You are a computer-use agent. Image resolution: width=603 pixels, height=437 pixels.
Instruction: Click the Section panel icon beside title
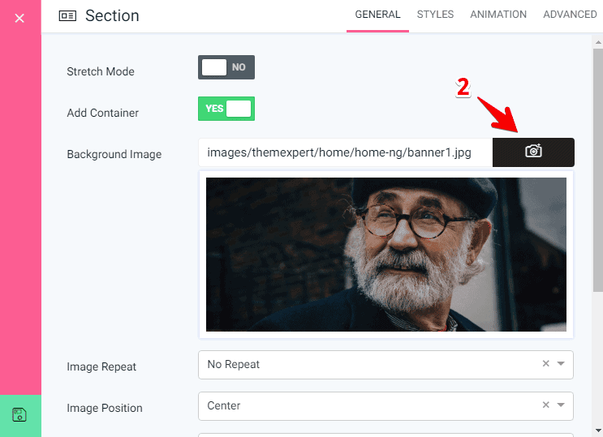pos(68,16)
